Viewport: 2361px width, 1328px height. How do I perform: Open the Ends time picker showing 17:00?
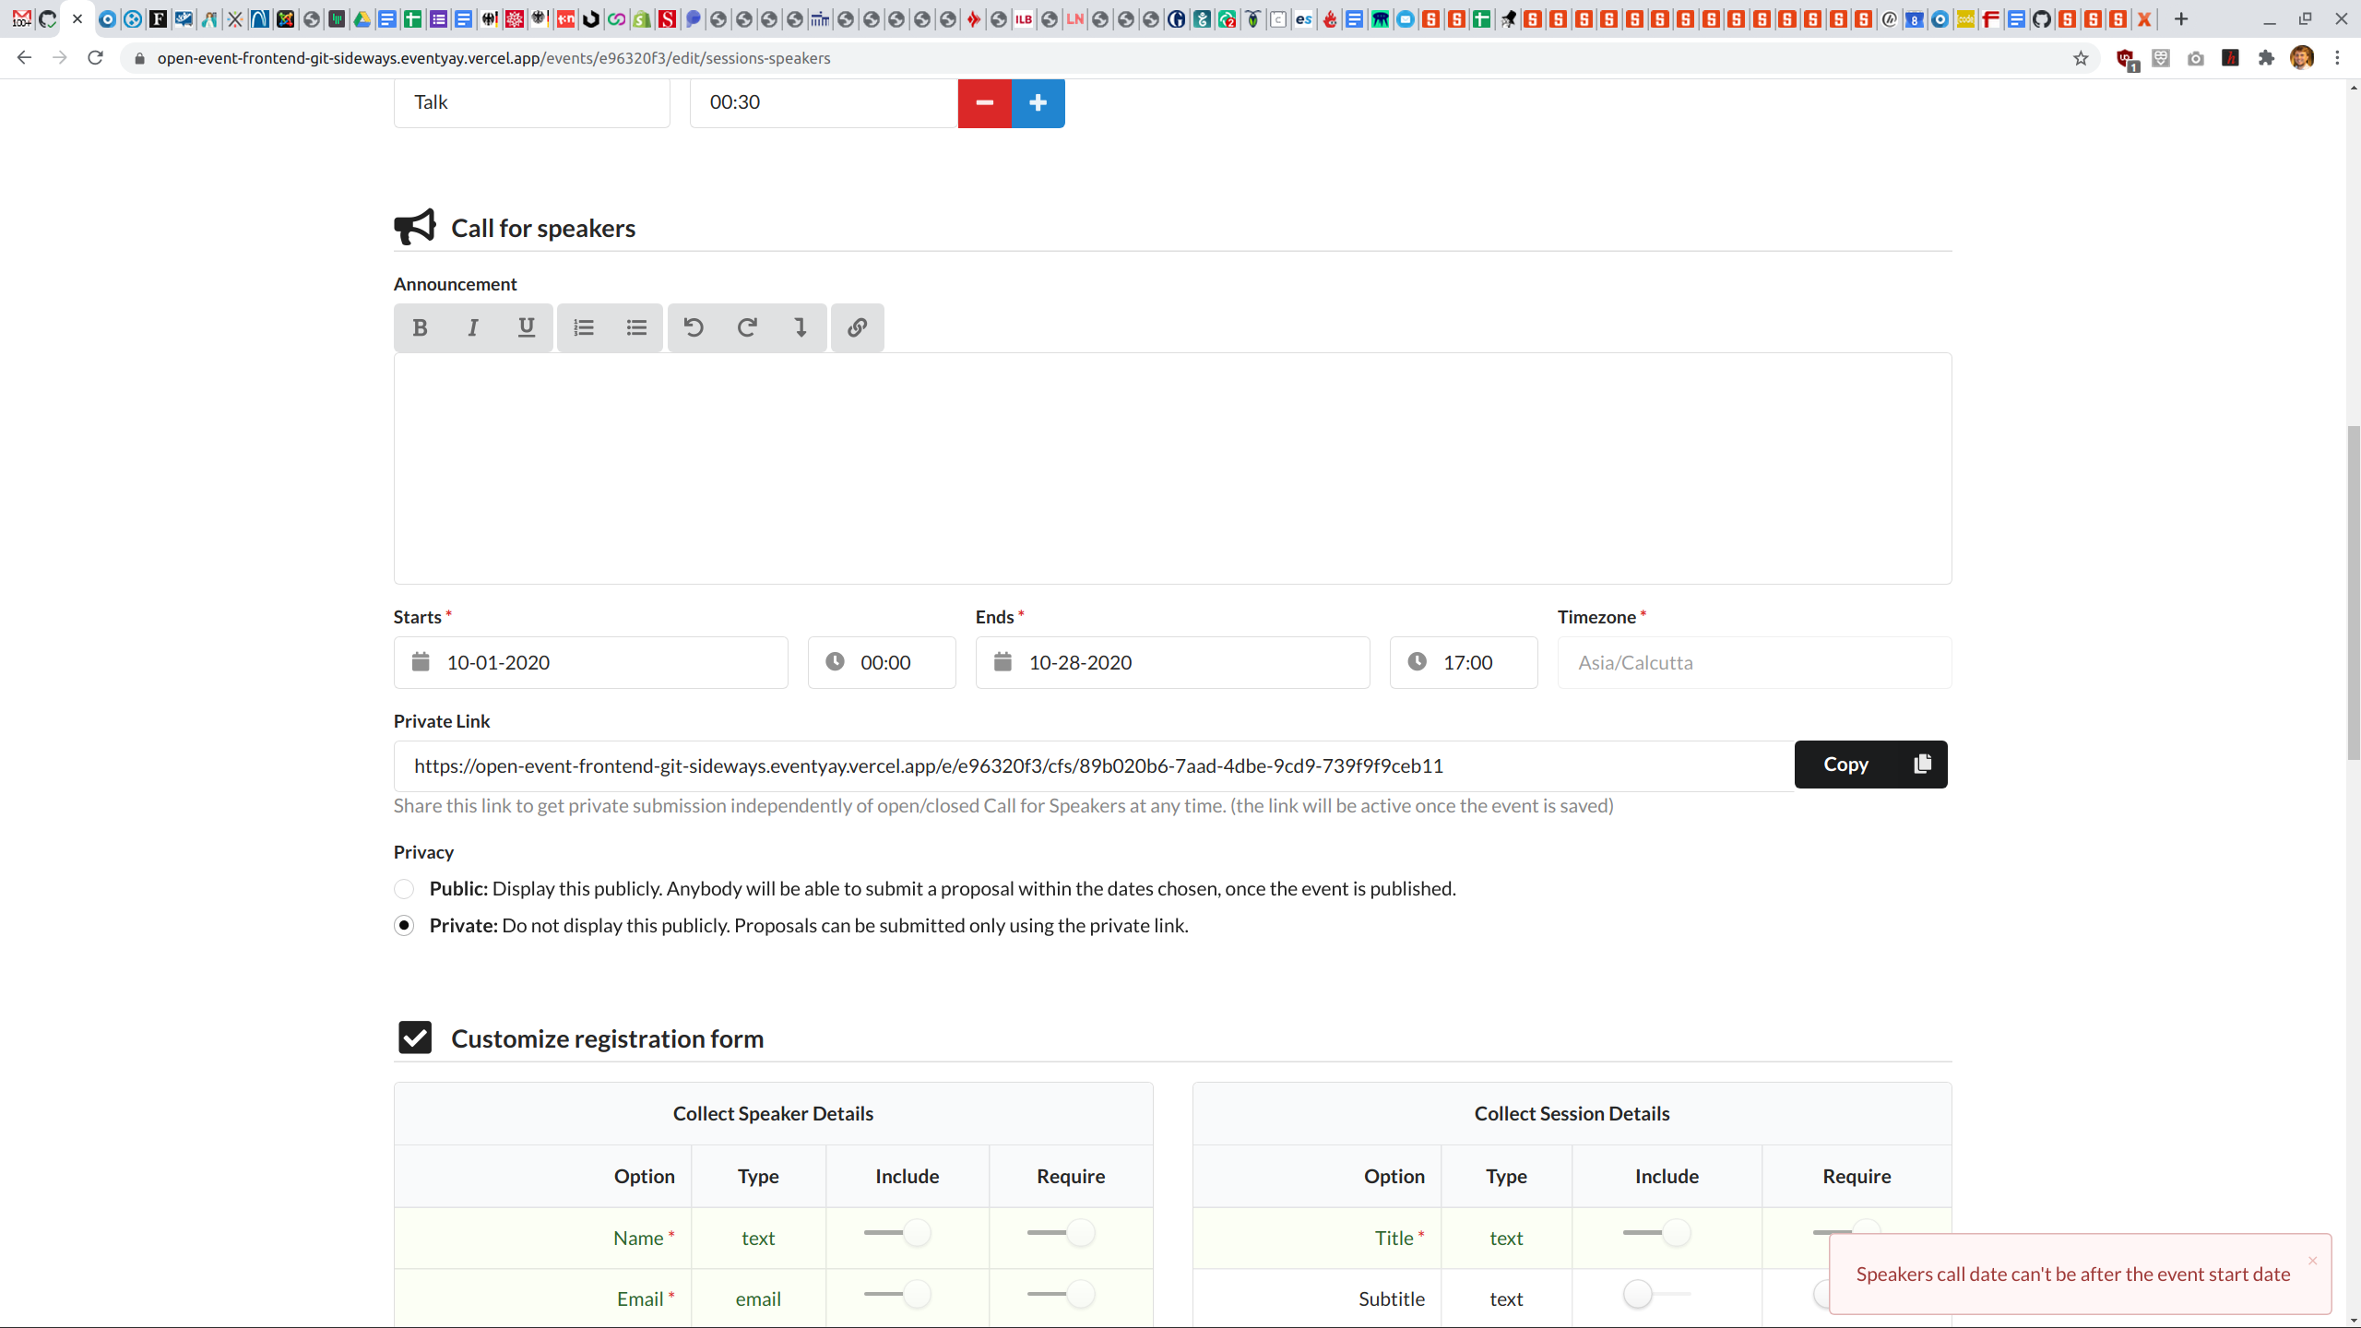(1464, 662)
